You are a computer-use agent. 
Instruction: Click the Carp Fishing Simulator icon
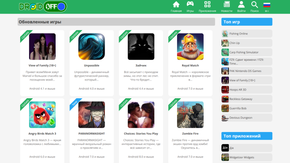click(225, 52)
